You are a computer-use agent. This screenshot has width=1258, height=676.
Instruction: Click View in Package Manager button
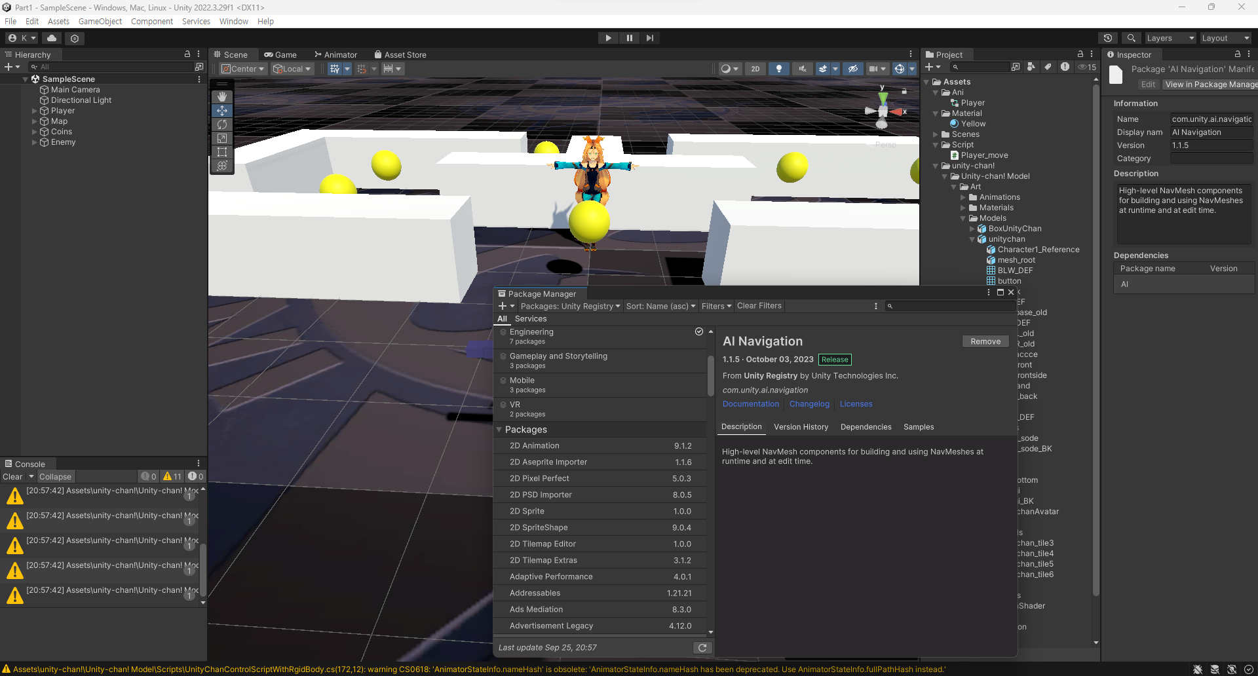click(1210, 84)
